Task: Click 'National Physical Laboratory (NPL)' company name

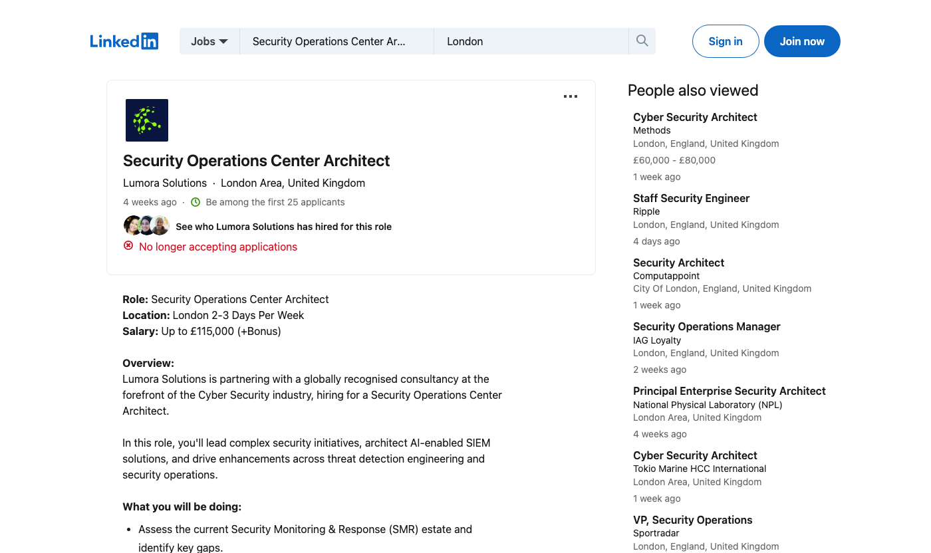Action: 708,405
